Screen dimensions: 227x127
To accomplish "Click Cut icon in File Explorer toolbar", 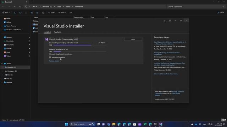I will click(15, 13).
